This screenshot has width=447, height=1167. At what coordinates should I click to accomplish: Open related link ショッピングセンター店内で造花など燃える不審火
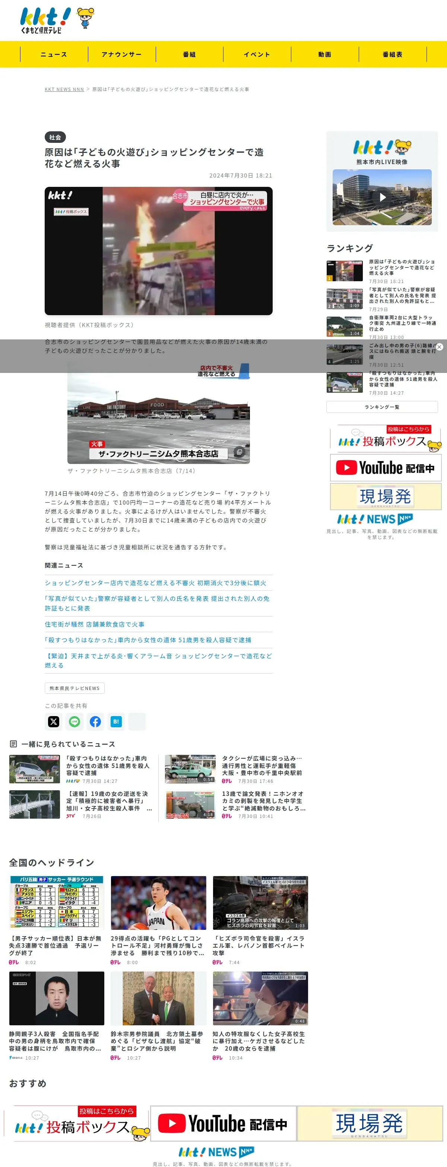[155, 583]
